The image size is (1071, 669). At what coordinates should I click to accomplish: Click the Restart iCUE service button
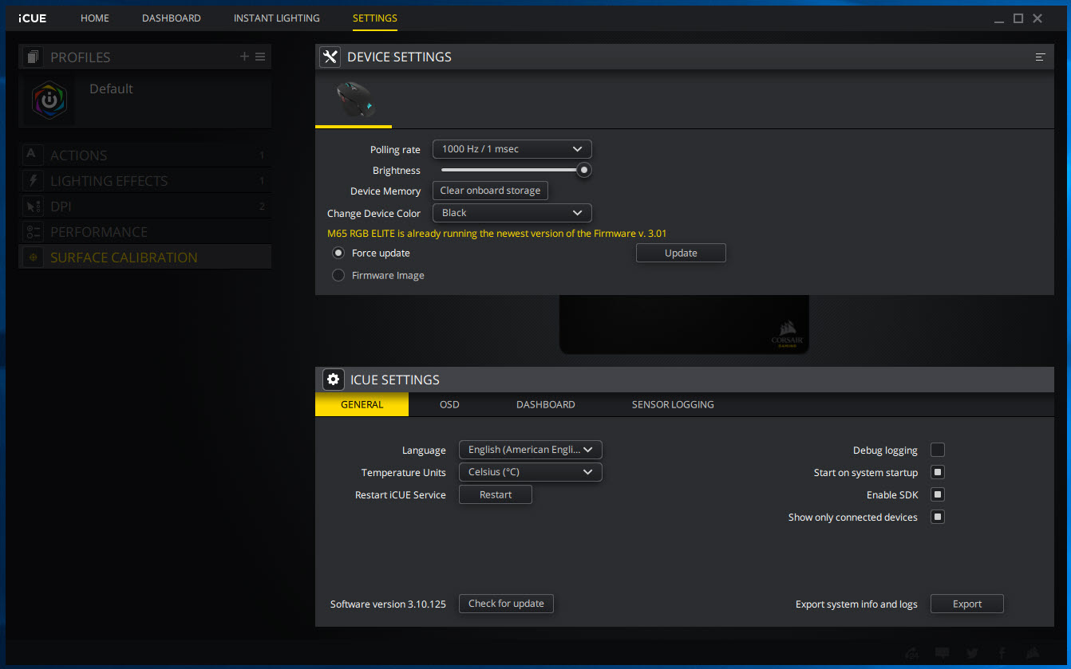[496, 494]
